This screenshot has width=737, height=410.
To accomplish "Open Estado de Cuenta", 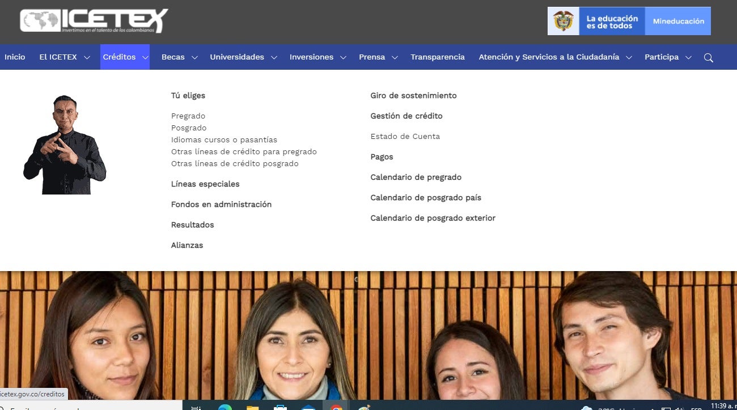I will click(405, 136).
